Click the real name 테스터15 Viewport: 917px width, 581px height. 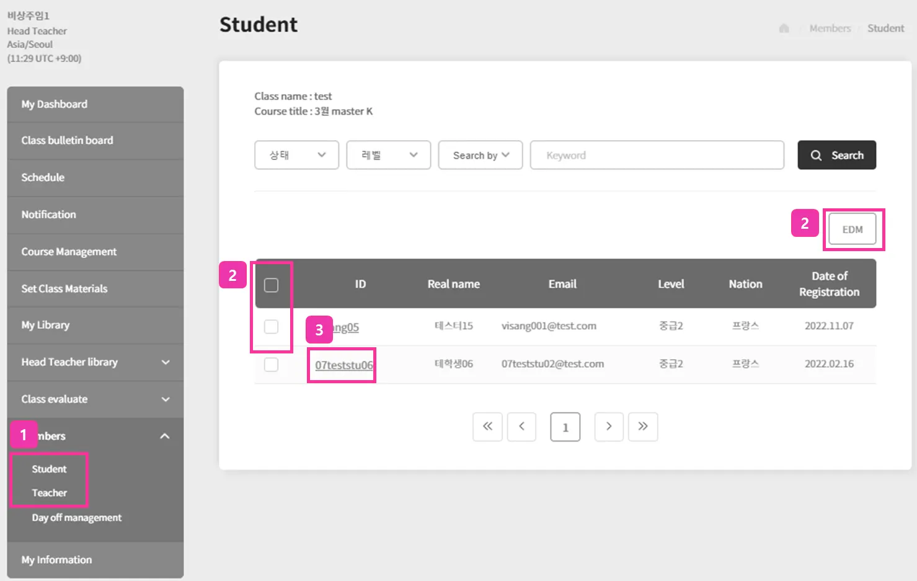(x=454, y=326)
